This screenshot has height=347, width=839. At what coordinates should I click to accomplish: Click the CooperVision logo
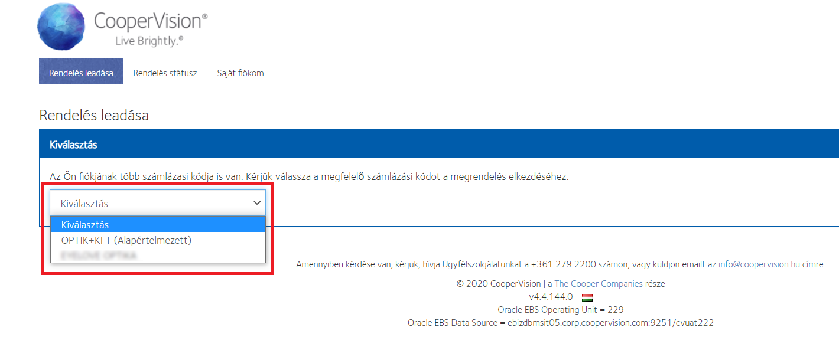122,26
